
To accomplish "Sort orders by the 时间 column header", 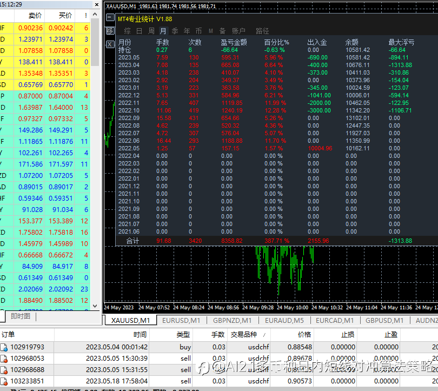I will tap(140, 335).
